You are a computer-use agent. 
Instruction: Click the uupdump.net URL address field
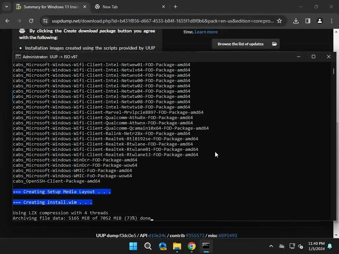(163, 21)
